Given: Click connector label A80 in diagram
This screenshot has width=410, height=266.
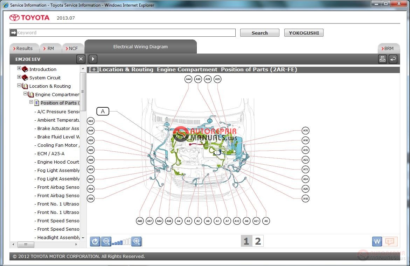Looking at the screenshot, I should point(140,221).
